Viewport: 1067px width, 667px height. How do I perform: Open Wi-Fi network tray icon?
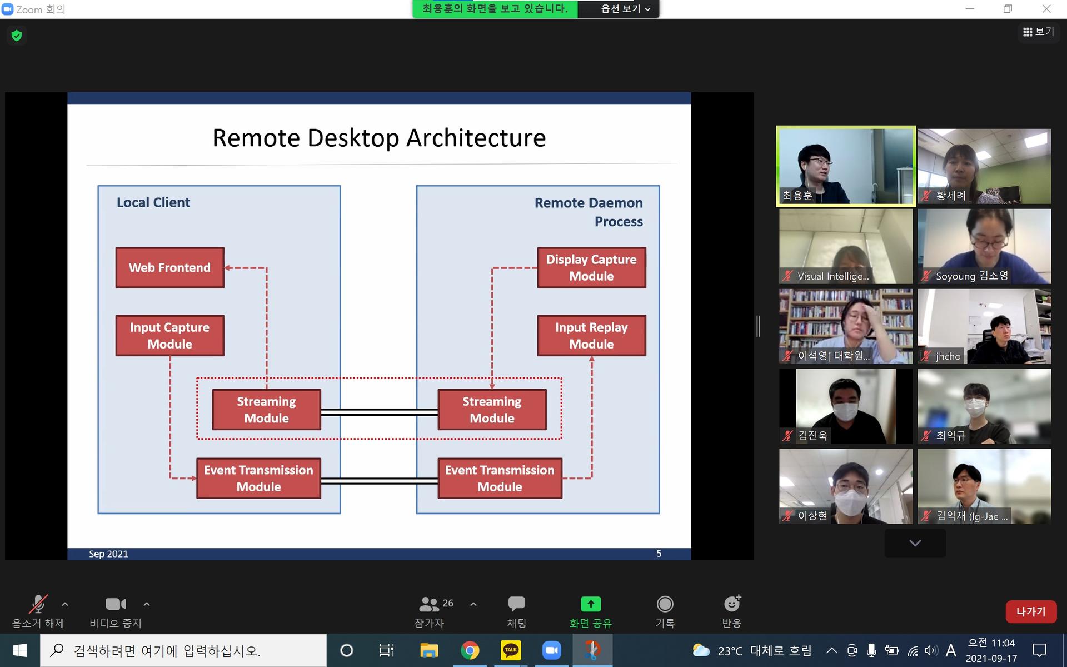coord(913,650)
